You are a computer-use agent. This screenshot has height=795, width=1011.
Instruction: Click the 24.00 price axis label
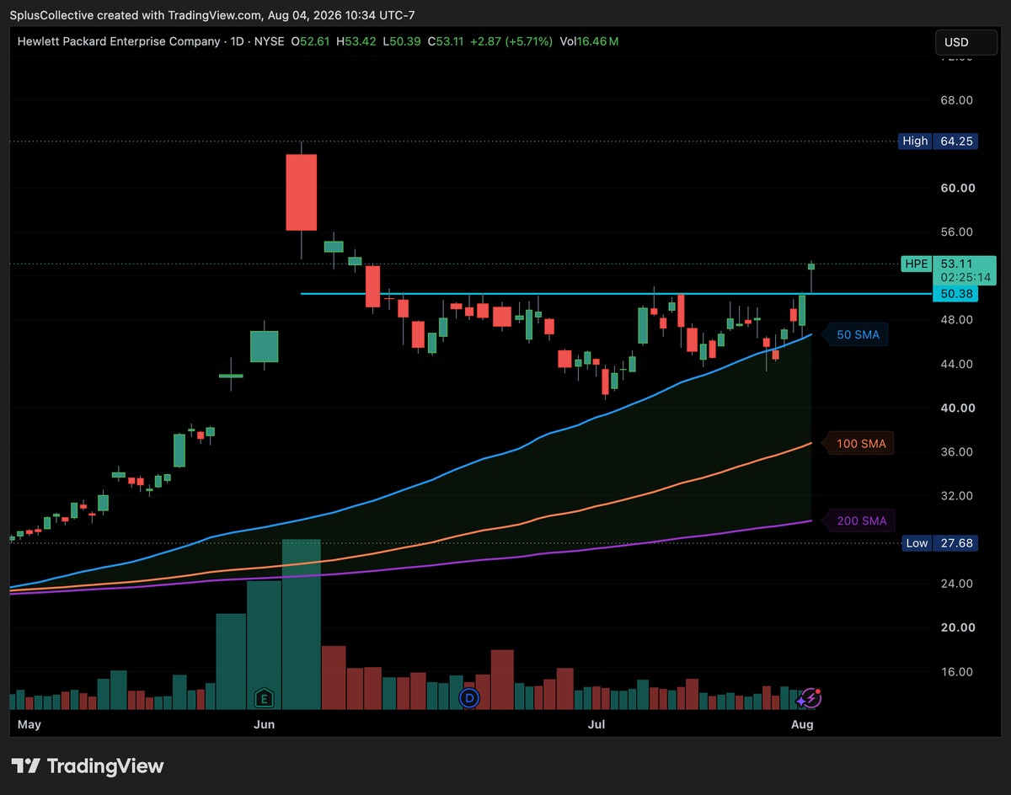pos(956,584)
